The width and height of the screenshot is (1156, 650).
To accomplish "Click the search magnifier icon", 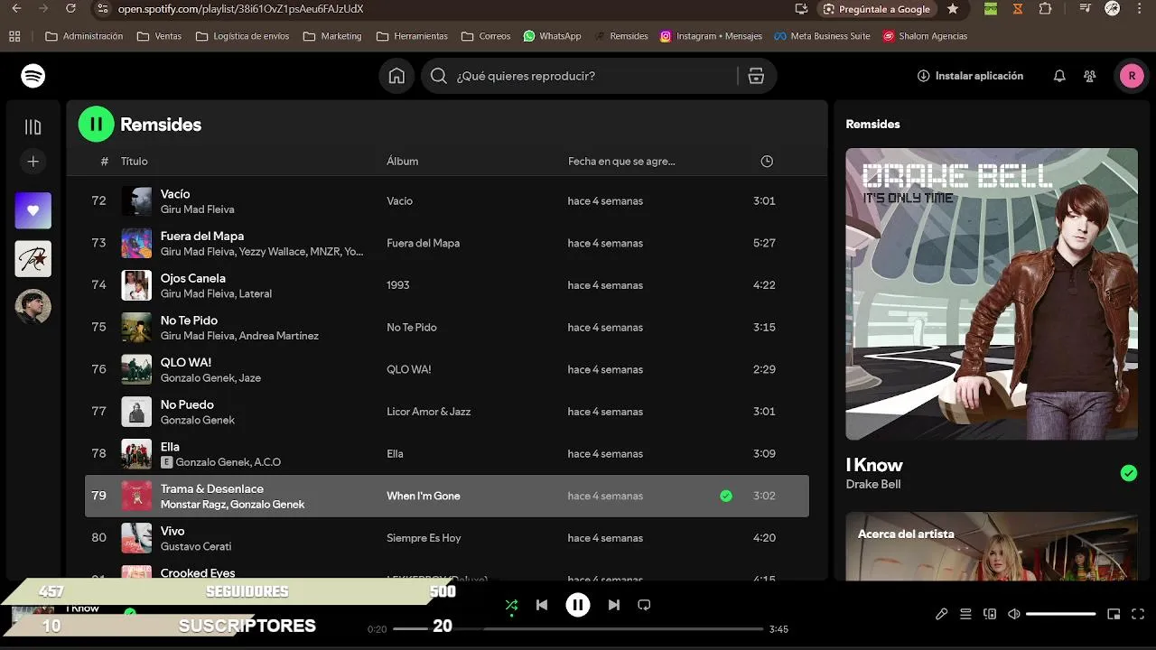I will coord(439,76).
